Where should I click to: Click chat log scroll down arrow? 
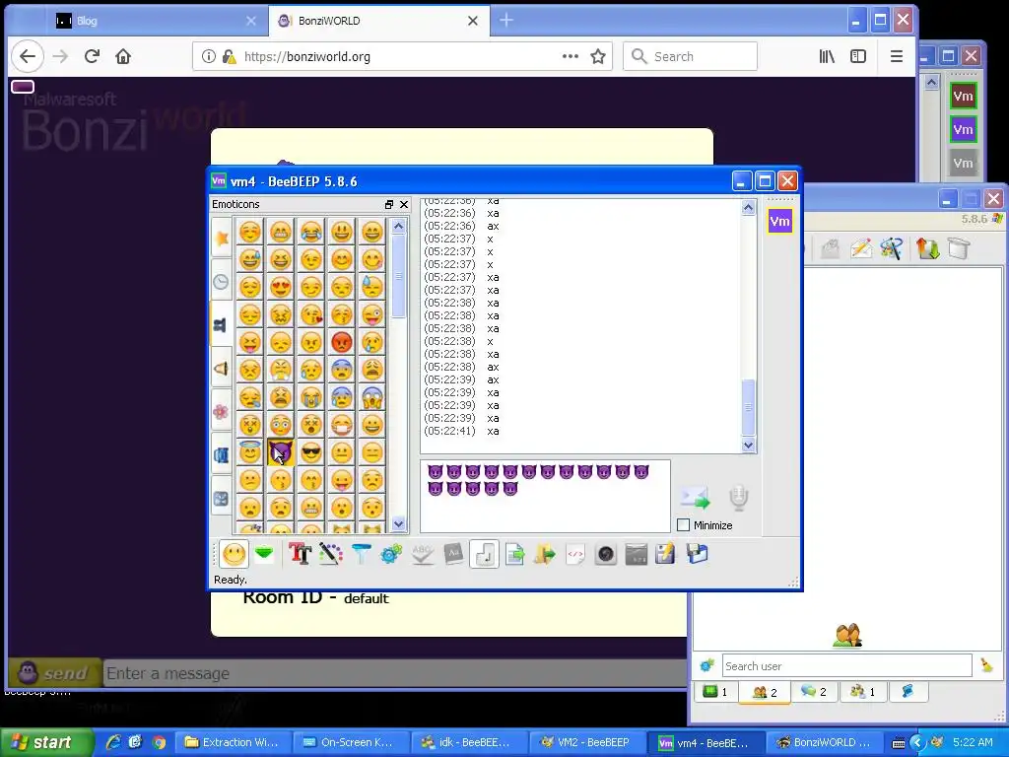(x=748, y=445)
